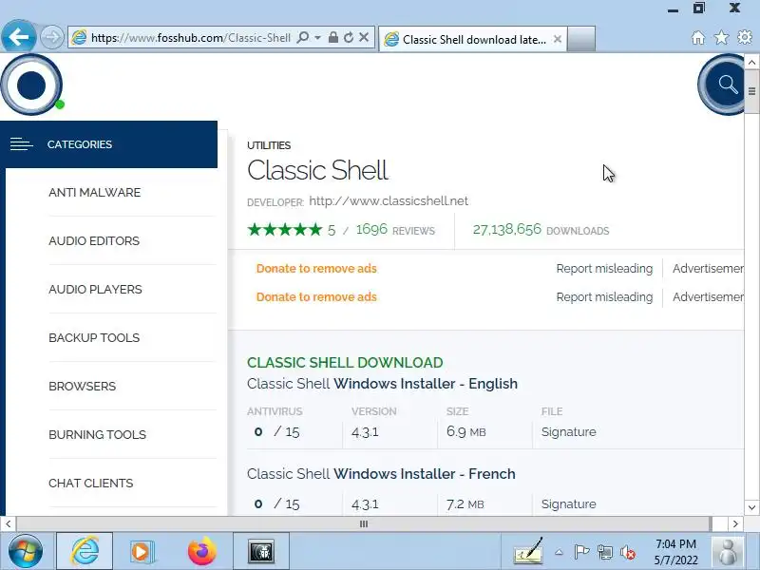Click the second Report misleading link

(604, 297)
